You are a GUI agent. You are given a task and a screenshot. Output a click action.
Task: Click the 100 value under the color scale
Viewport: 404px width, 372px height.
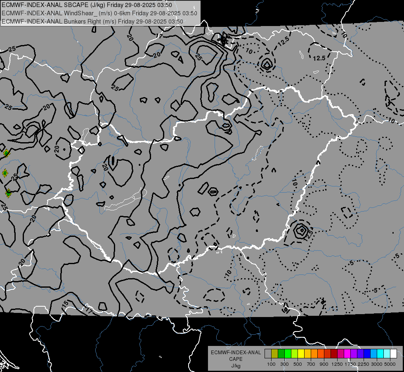pyautogui.click(x=271, y=364)
